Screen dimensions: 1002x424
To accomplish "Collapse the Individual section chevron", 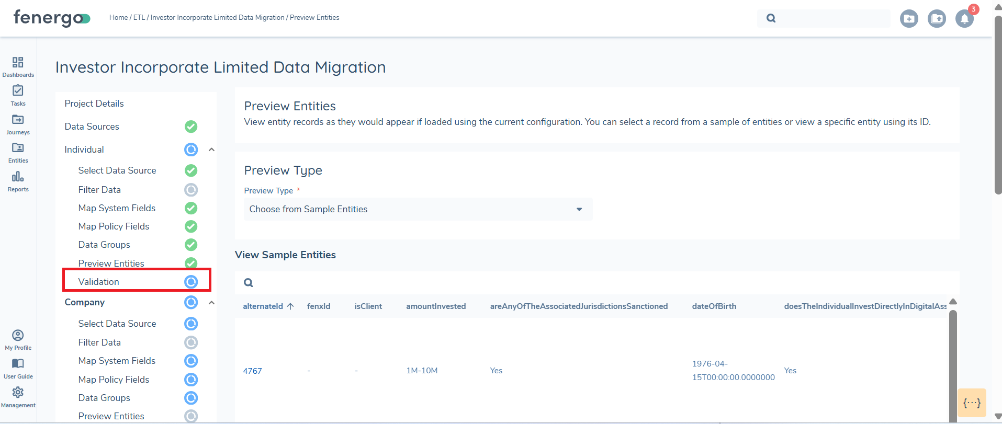I will pyautogui.click(x=211, y=150).
